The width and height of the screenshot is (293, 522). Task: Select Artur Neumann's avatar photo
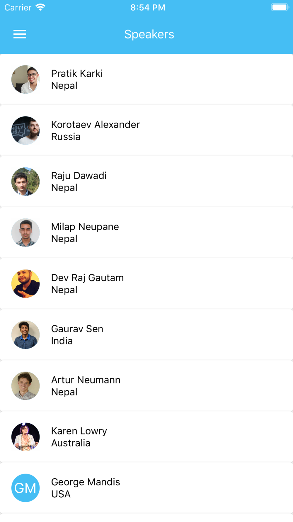point(25,386)
